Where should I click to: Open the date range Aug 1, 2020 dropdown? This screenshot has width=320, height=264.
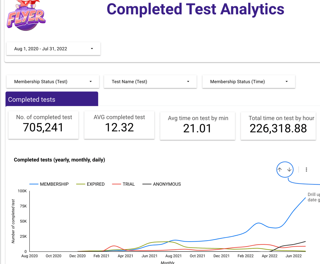[53, 49]
